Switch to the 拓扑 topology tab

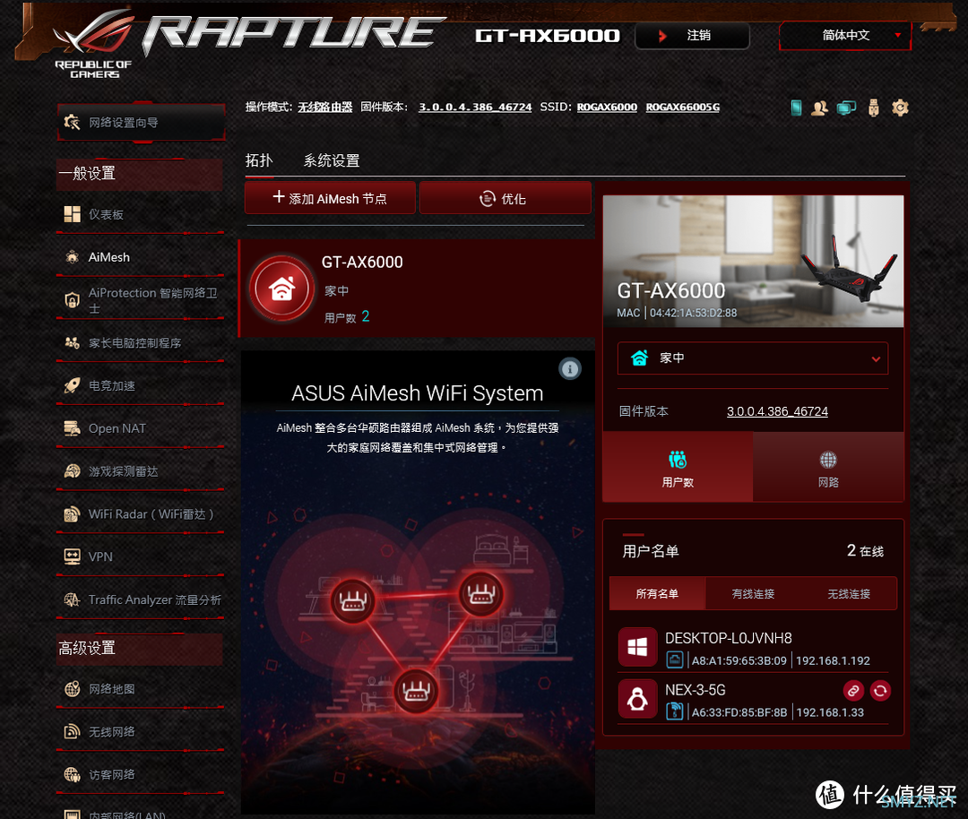coord(259,160)
